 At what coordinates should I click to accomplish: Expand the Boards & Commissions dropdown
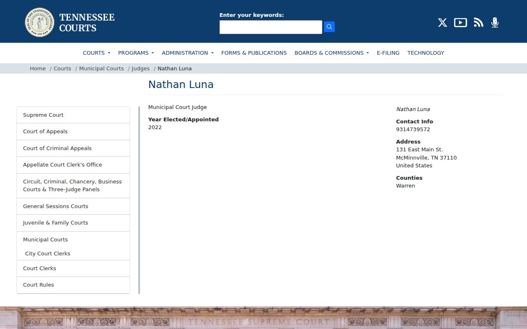coord(332,53)
